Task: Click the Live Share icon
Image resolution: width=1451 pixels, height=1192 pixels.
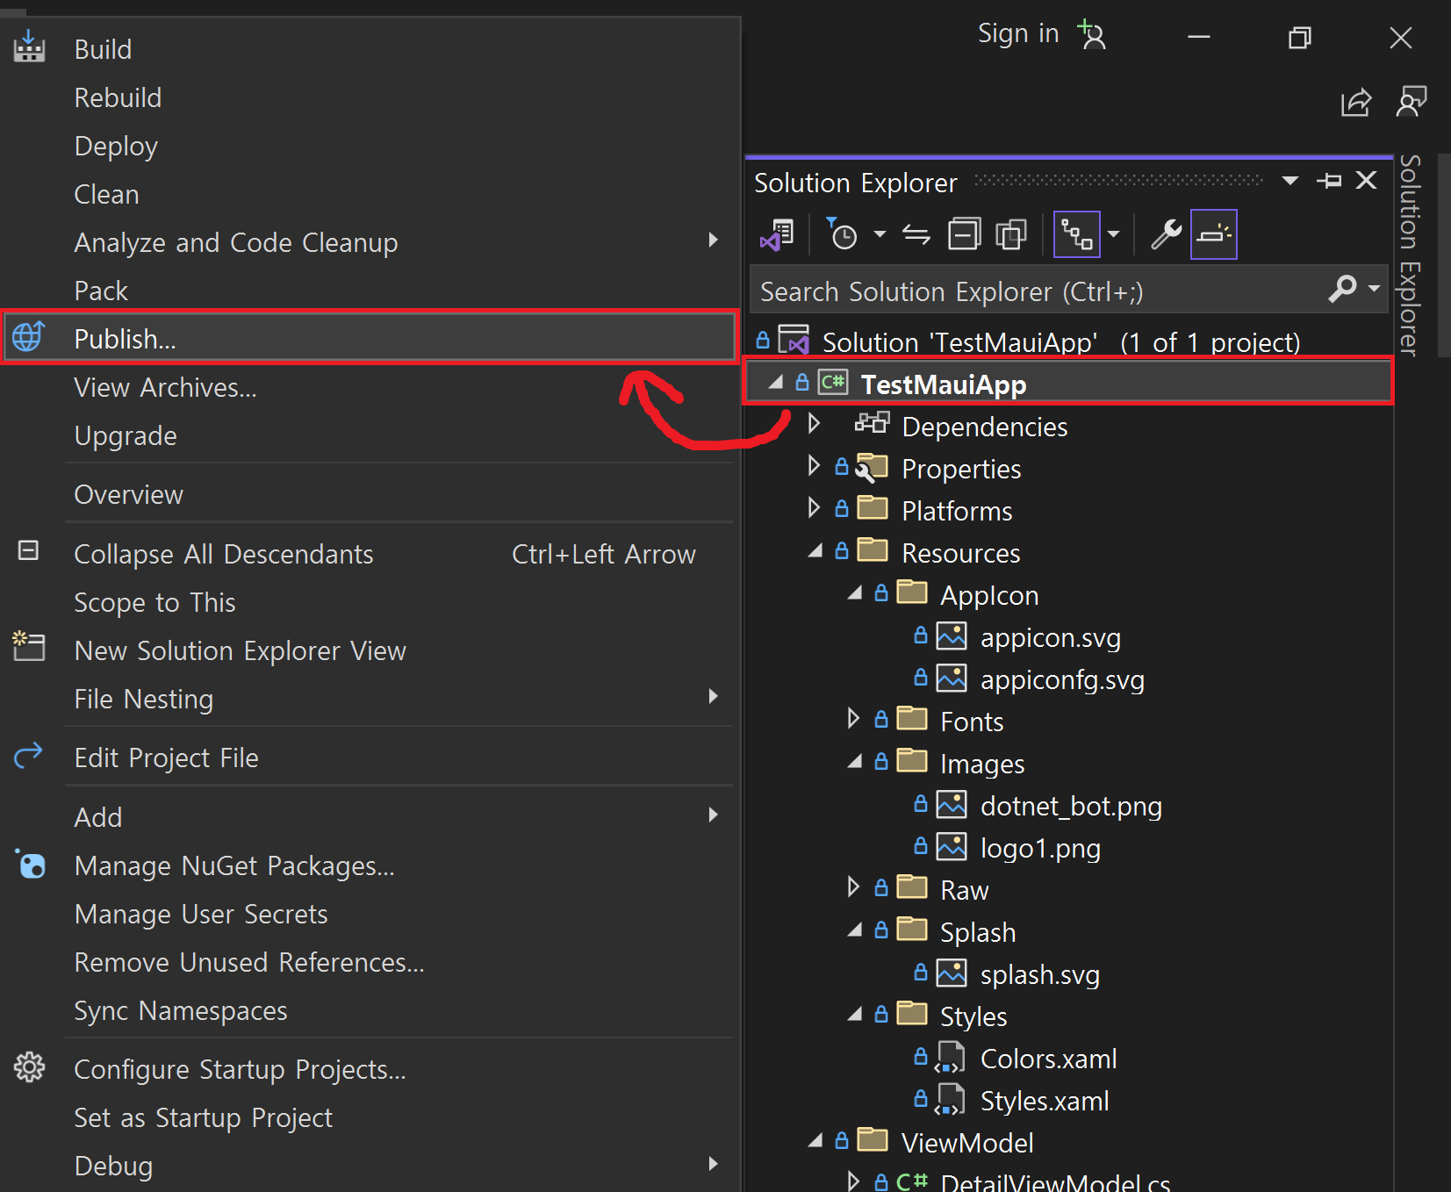Action: 1355,103
